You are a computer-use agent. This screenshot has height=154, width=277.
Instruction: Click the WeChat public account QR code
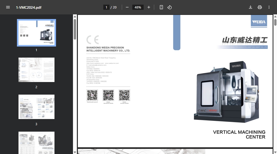(x=92, y=95)
